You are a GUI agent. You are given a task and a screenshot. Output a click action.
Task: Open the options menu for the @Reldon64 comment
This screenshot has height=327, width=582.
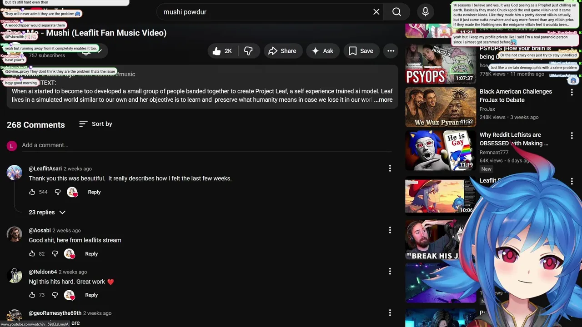pyautogui.click(x=390, y=272)
